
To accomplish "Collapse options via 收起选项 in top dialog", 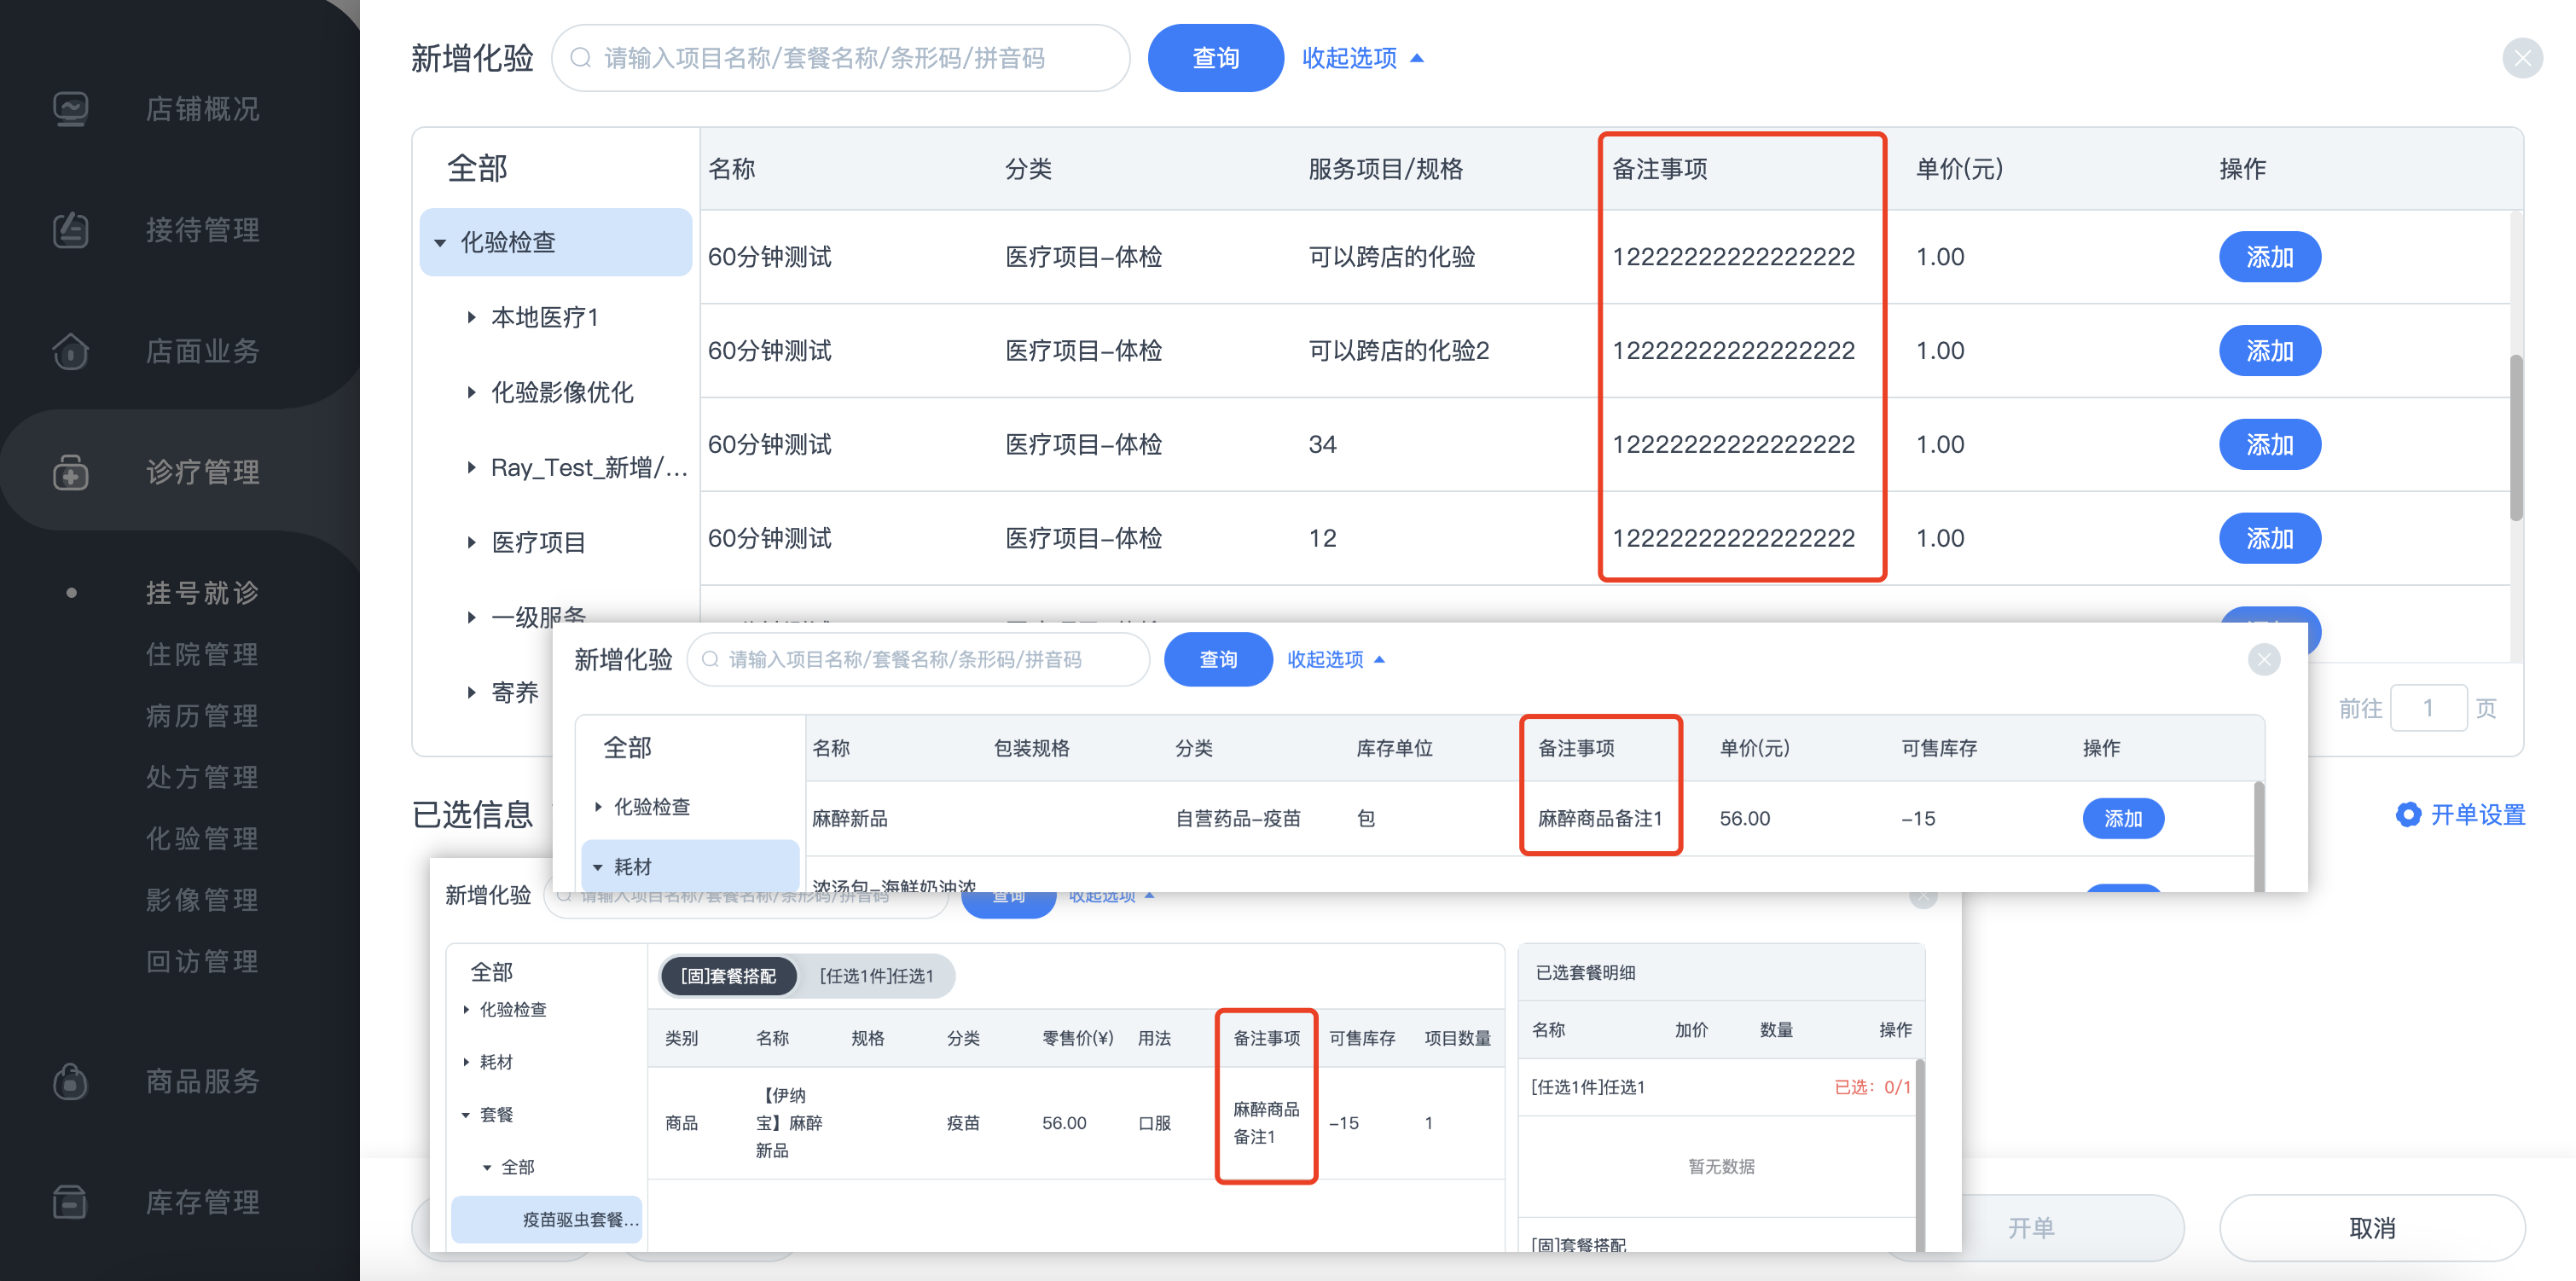I will coord(1362,58).
